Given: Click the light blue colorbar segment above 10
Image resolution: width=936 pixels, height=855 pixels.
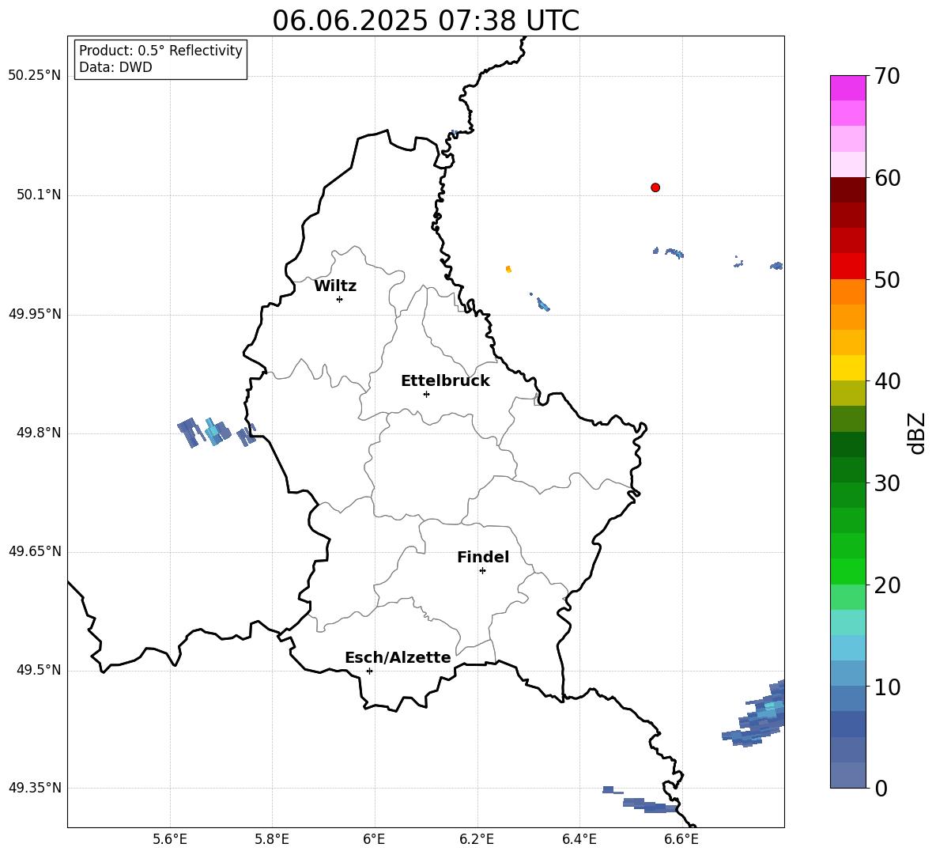Looking at the screenshot, I should pyautogui.click(x=847, y=673).
